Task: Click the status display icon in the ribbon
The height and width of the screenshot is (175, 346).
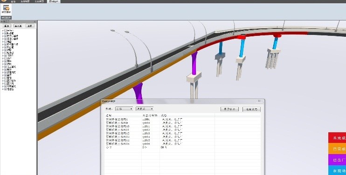Action: coord(6,8)
